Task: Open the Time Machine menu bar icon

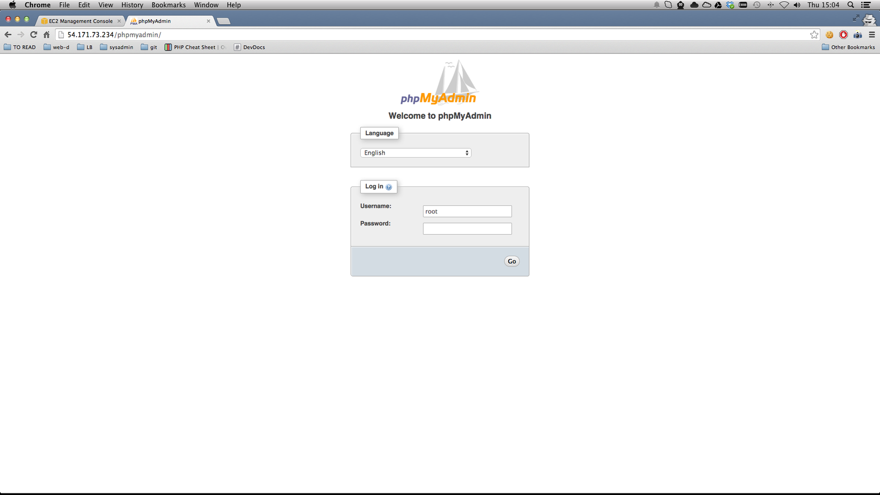Action: [757, 5]
